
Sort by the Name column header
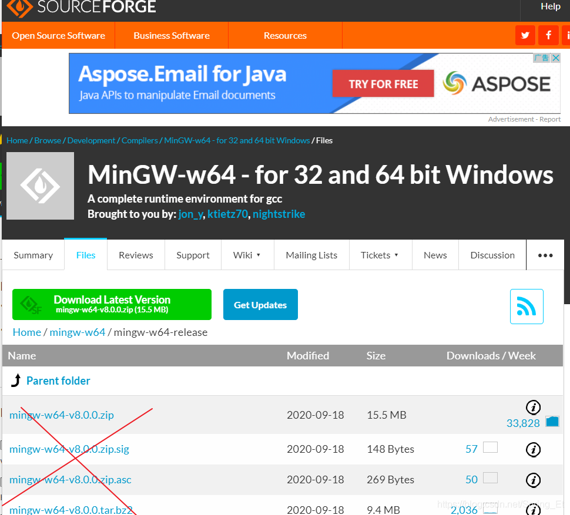point(22,355)
